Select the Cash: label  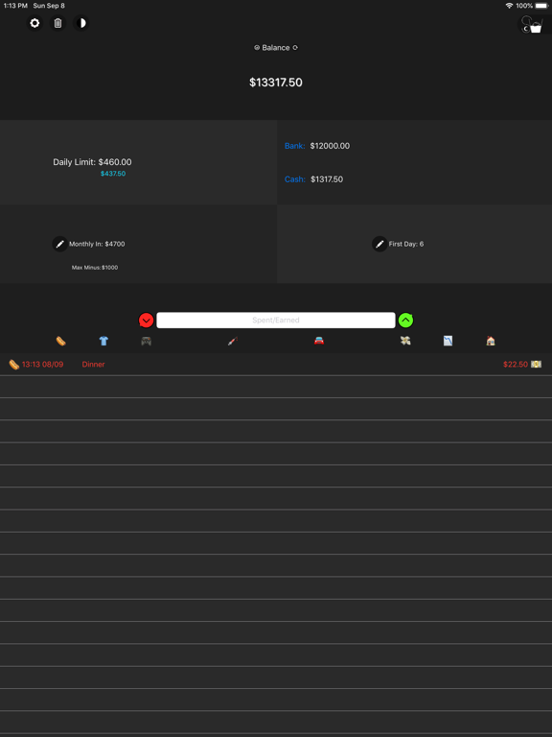tap(295, 179)
